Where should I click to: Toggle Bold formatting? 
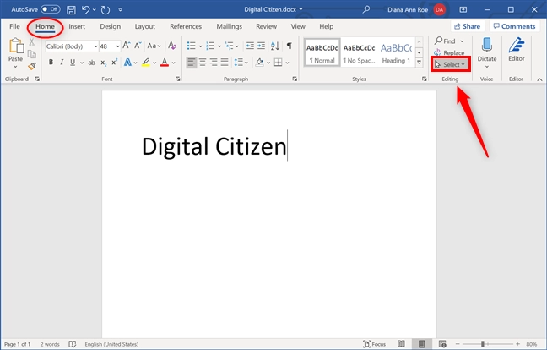tap(51, 63)
